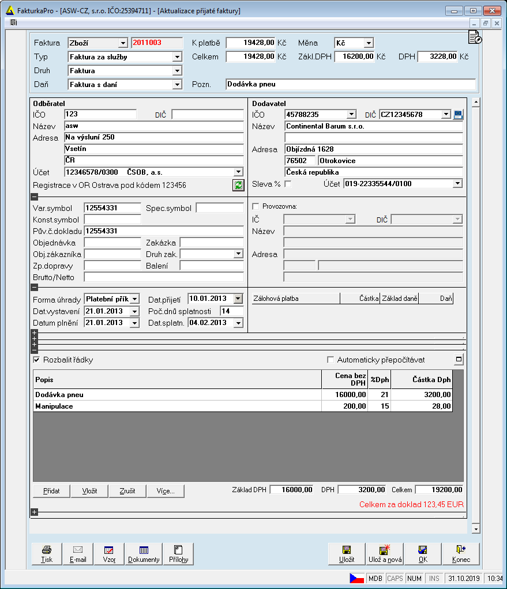Screen dimensions: 507x589
Task: Click the Vzor template button
Action: coord(109,554)
